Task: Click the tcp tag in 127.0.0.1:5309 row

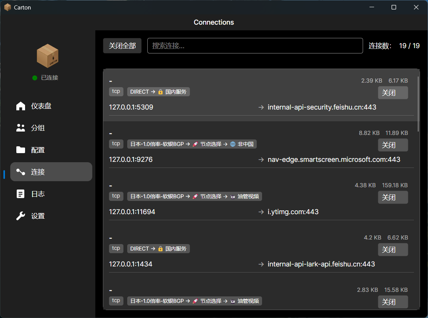Action: (x=116, y=92)
